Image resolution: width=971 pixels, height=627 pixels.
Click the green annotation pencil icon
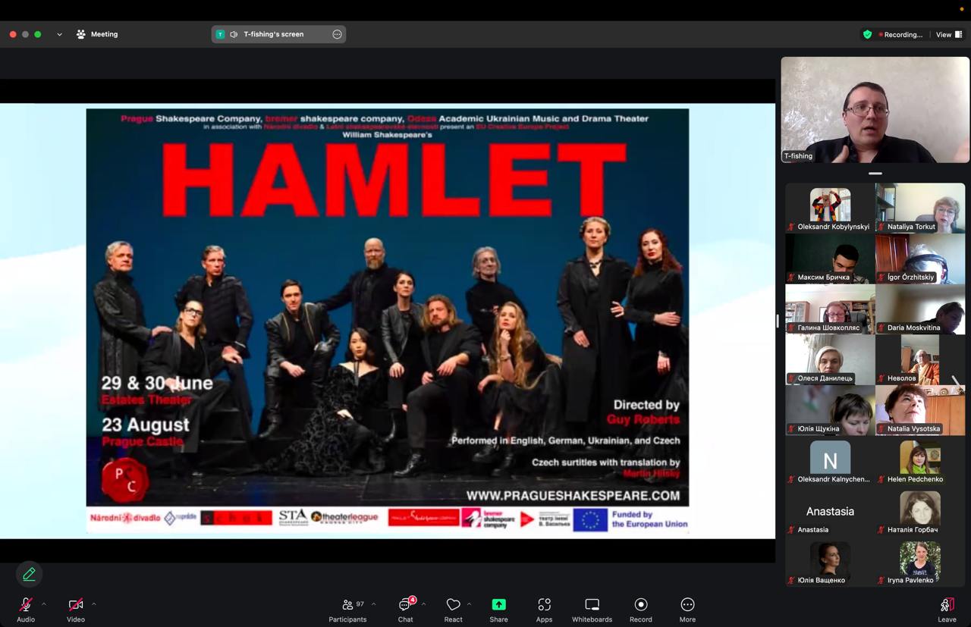[30, 574]
